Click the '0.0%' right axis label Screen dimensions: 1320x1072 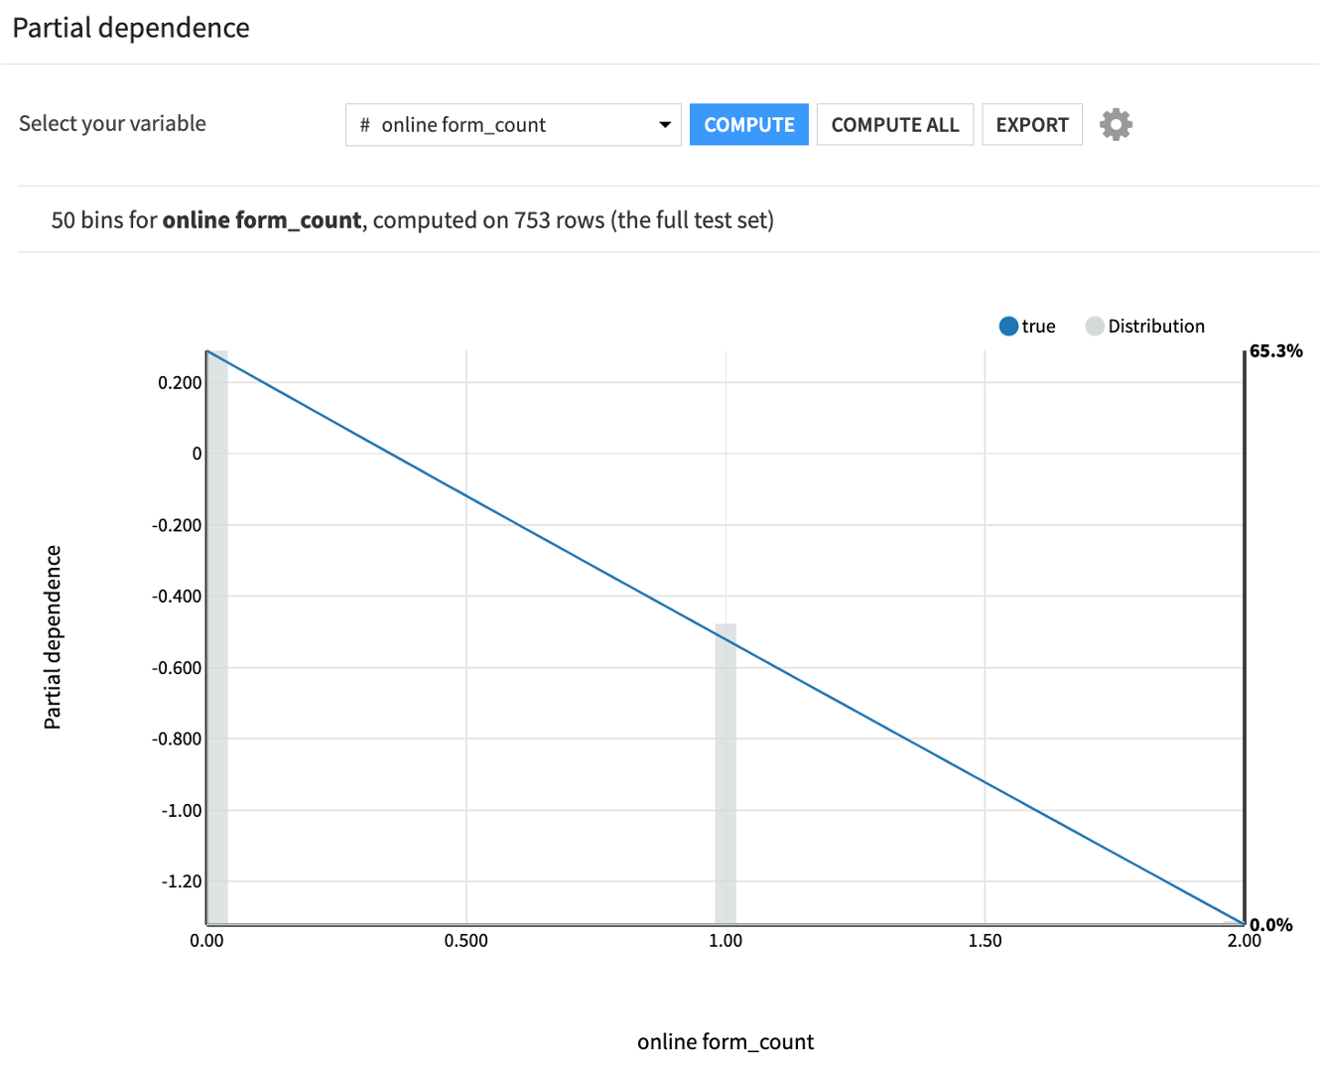pos(1271,925)
